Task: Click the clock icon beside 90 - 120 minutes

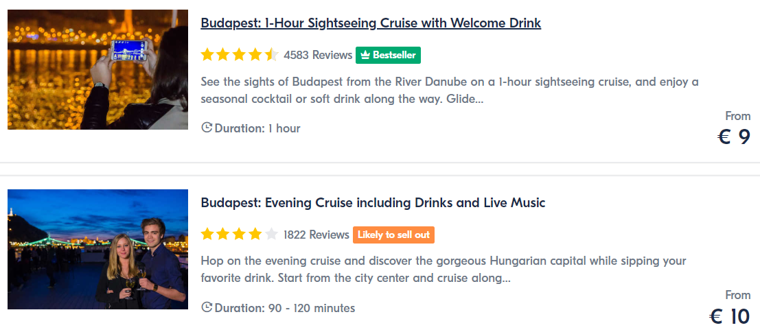Action: tap(207, 308)
